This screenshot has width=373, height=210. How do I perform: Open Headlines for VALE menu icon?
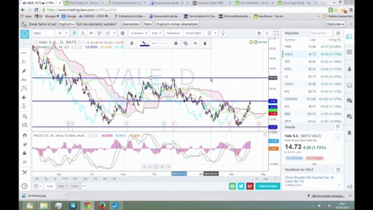(338, 169)
